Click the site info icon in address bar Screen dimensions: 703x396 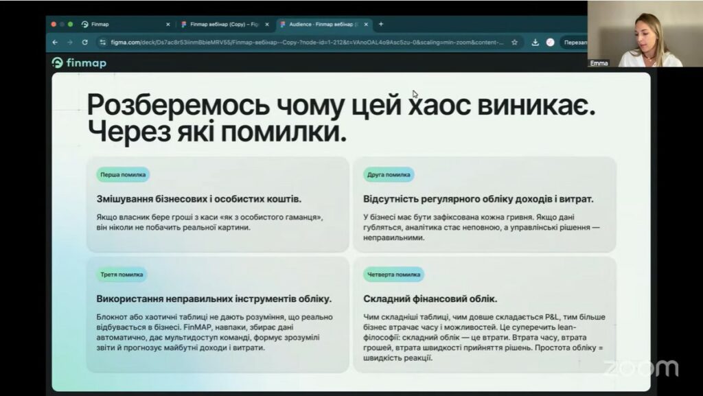pos(102,42)
